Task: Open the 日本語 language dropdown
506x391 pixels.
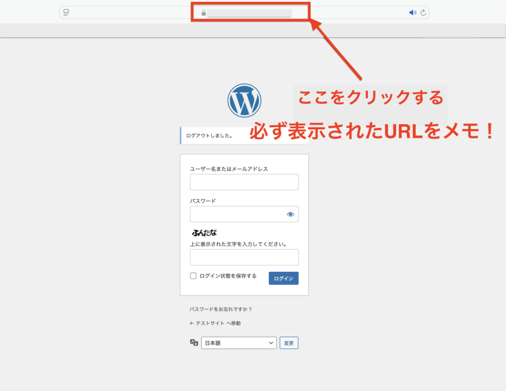Action: pyautogui.click(x=239, y=343)
